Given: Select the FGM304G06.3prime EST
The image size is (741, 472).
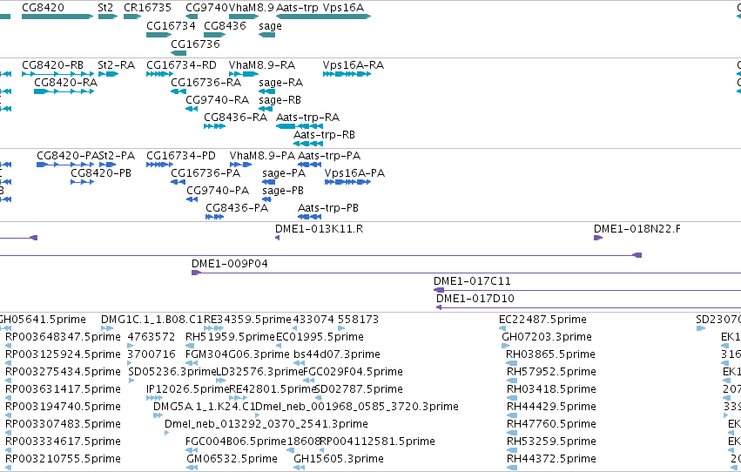Looking at the screenshot, I should coord(192,363).
